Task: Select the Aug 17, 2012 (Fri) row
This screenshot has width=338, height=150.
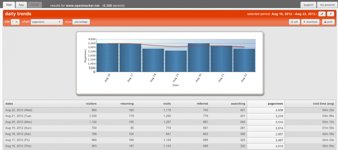Action: (x=169, y=140)
